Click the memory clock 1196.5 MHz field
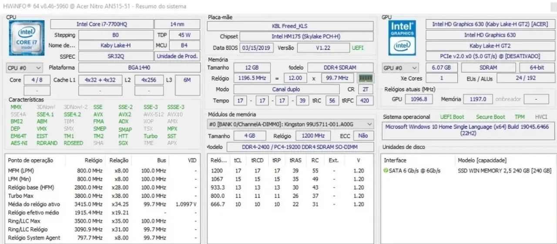This screenshot has width=557, height=244. click(252, 78)
